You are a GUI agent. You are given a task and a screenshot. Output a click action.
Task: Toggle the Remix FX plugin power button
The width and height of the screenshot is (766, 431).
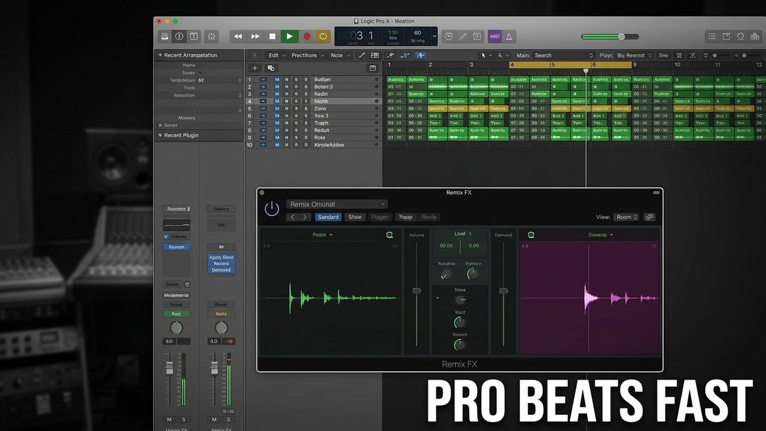point(272,208)
